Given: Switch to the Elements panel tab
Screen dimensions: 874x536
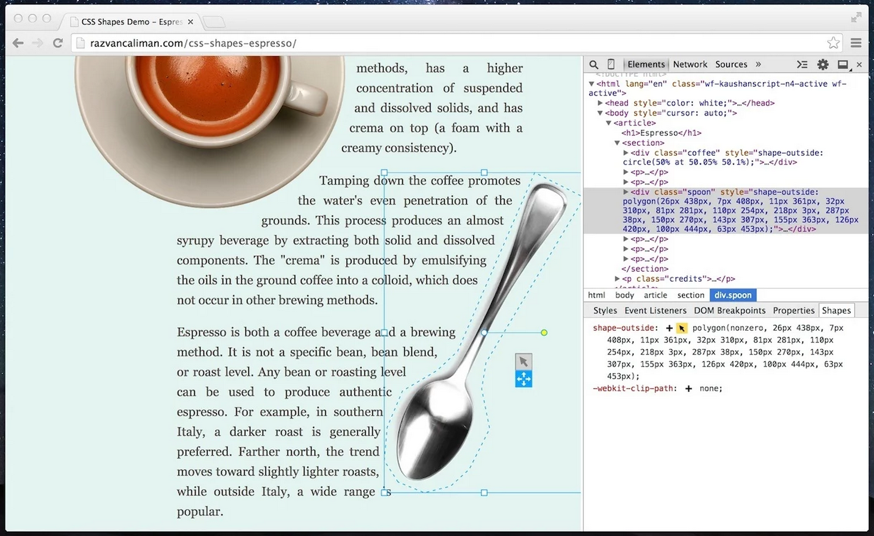Looking at the screenshot, I should click(646, 64).
